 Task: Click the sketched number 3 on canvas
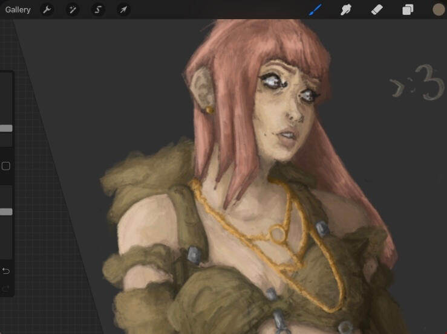[433, 85]
